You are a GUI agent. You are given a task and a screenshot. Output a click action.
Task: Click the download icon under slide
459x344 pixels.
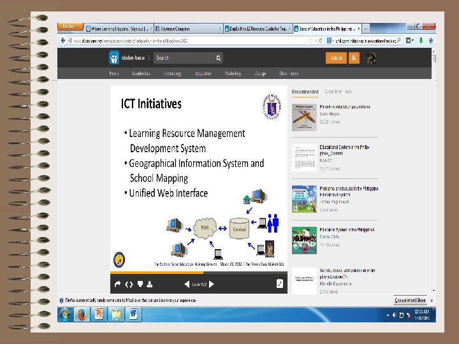(x=150, y=284)
